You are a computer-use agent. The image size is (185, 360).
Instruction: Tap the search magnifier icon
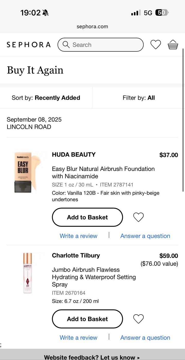coord(66,45)
